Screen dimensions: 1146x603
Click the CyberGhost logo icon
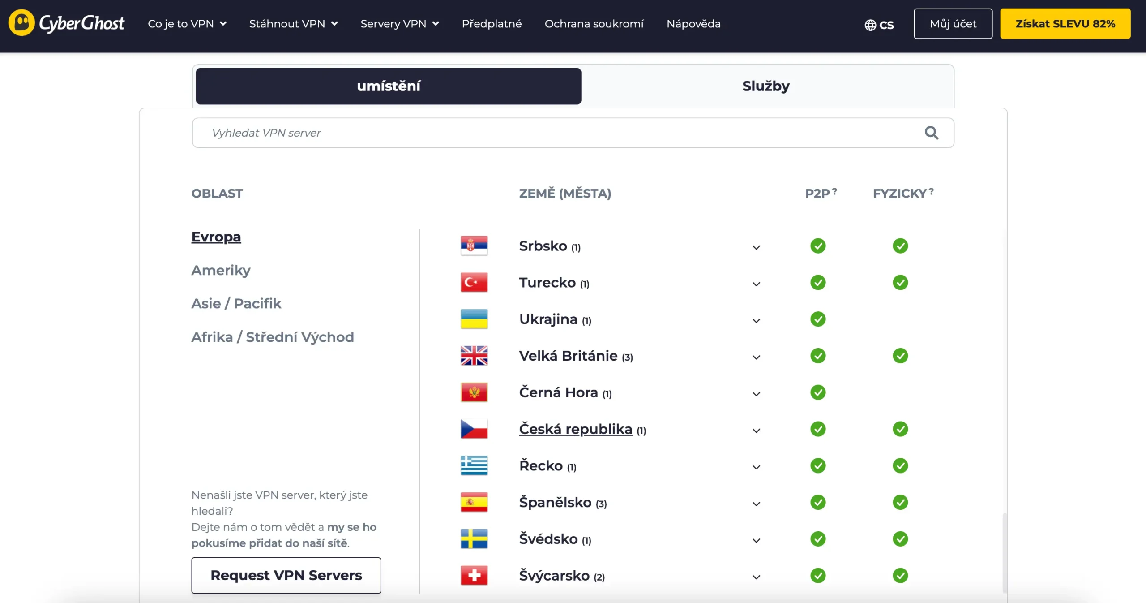click(x=21, y=22)
